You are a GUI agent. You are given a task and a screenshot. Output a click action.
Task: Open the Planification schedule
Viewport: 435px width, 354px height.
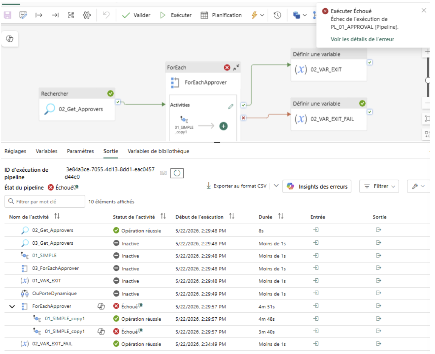point(221,15)
